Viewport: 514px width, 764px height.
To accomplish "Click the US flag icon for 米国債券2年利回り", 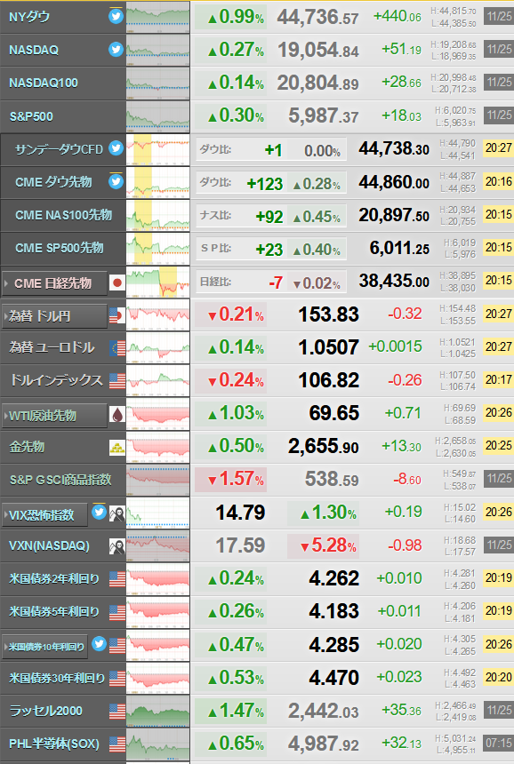I will point(117,579).
